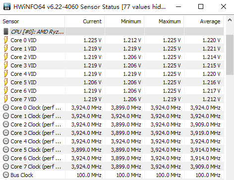234x180 pixels.
Task: Click the clock icon beside Core 4 Clock
Action: [6, 141]
